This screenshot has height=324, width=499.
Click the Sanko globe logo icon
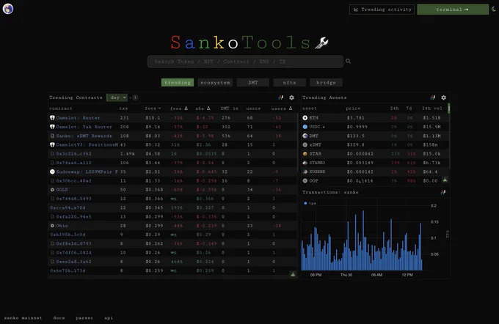[8, 9]
